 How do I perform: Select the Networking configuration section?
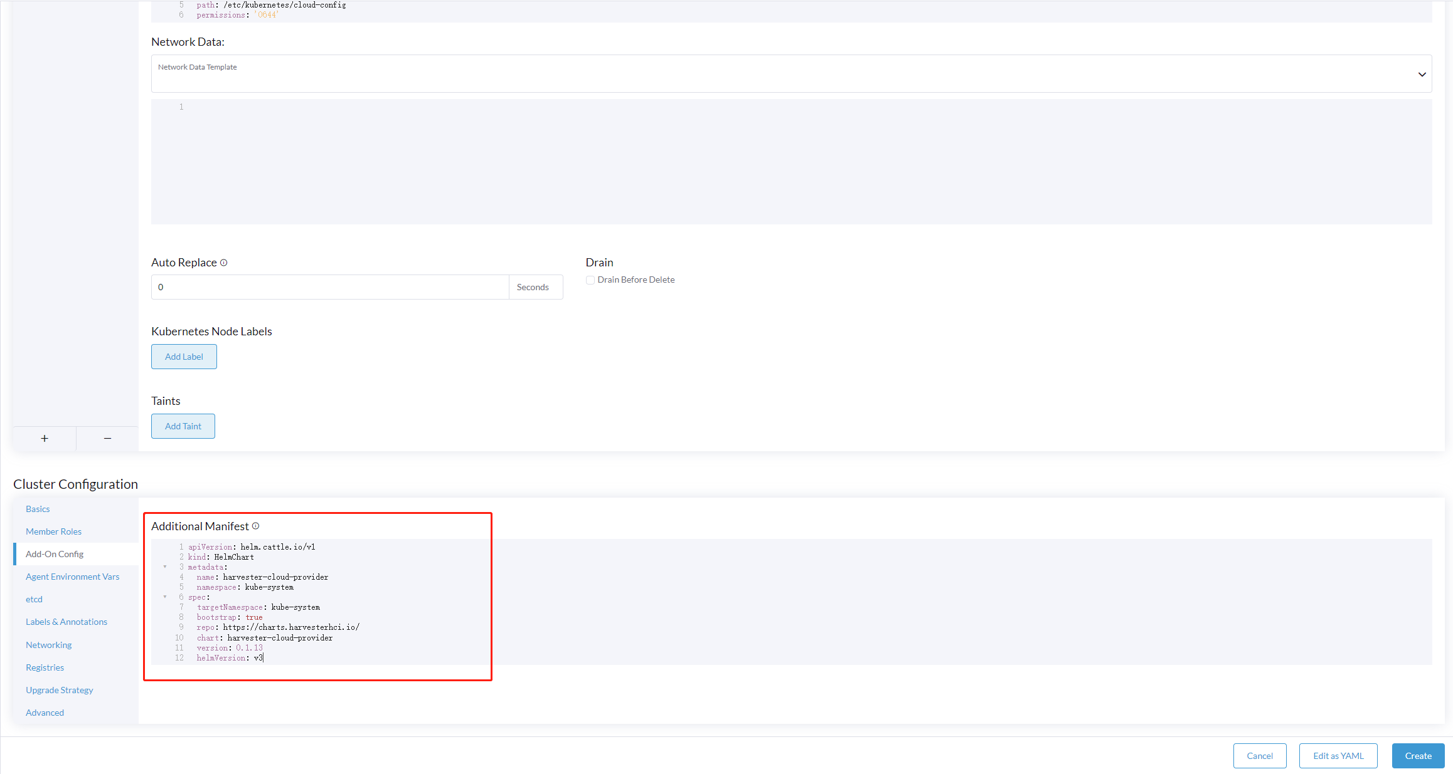pos(48,644)
